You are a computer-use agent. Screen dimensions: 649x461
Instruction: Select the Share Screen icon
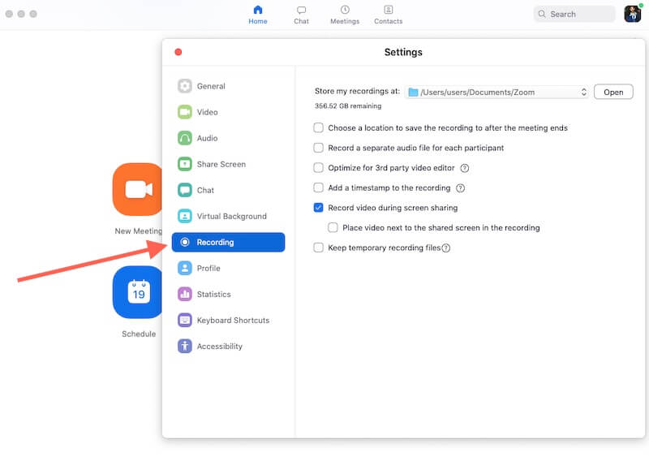185,164
